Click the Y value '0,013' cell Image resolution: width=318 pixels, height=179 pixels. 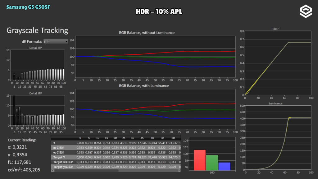tap(89, 143)
